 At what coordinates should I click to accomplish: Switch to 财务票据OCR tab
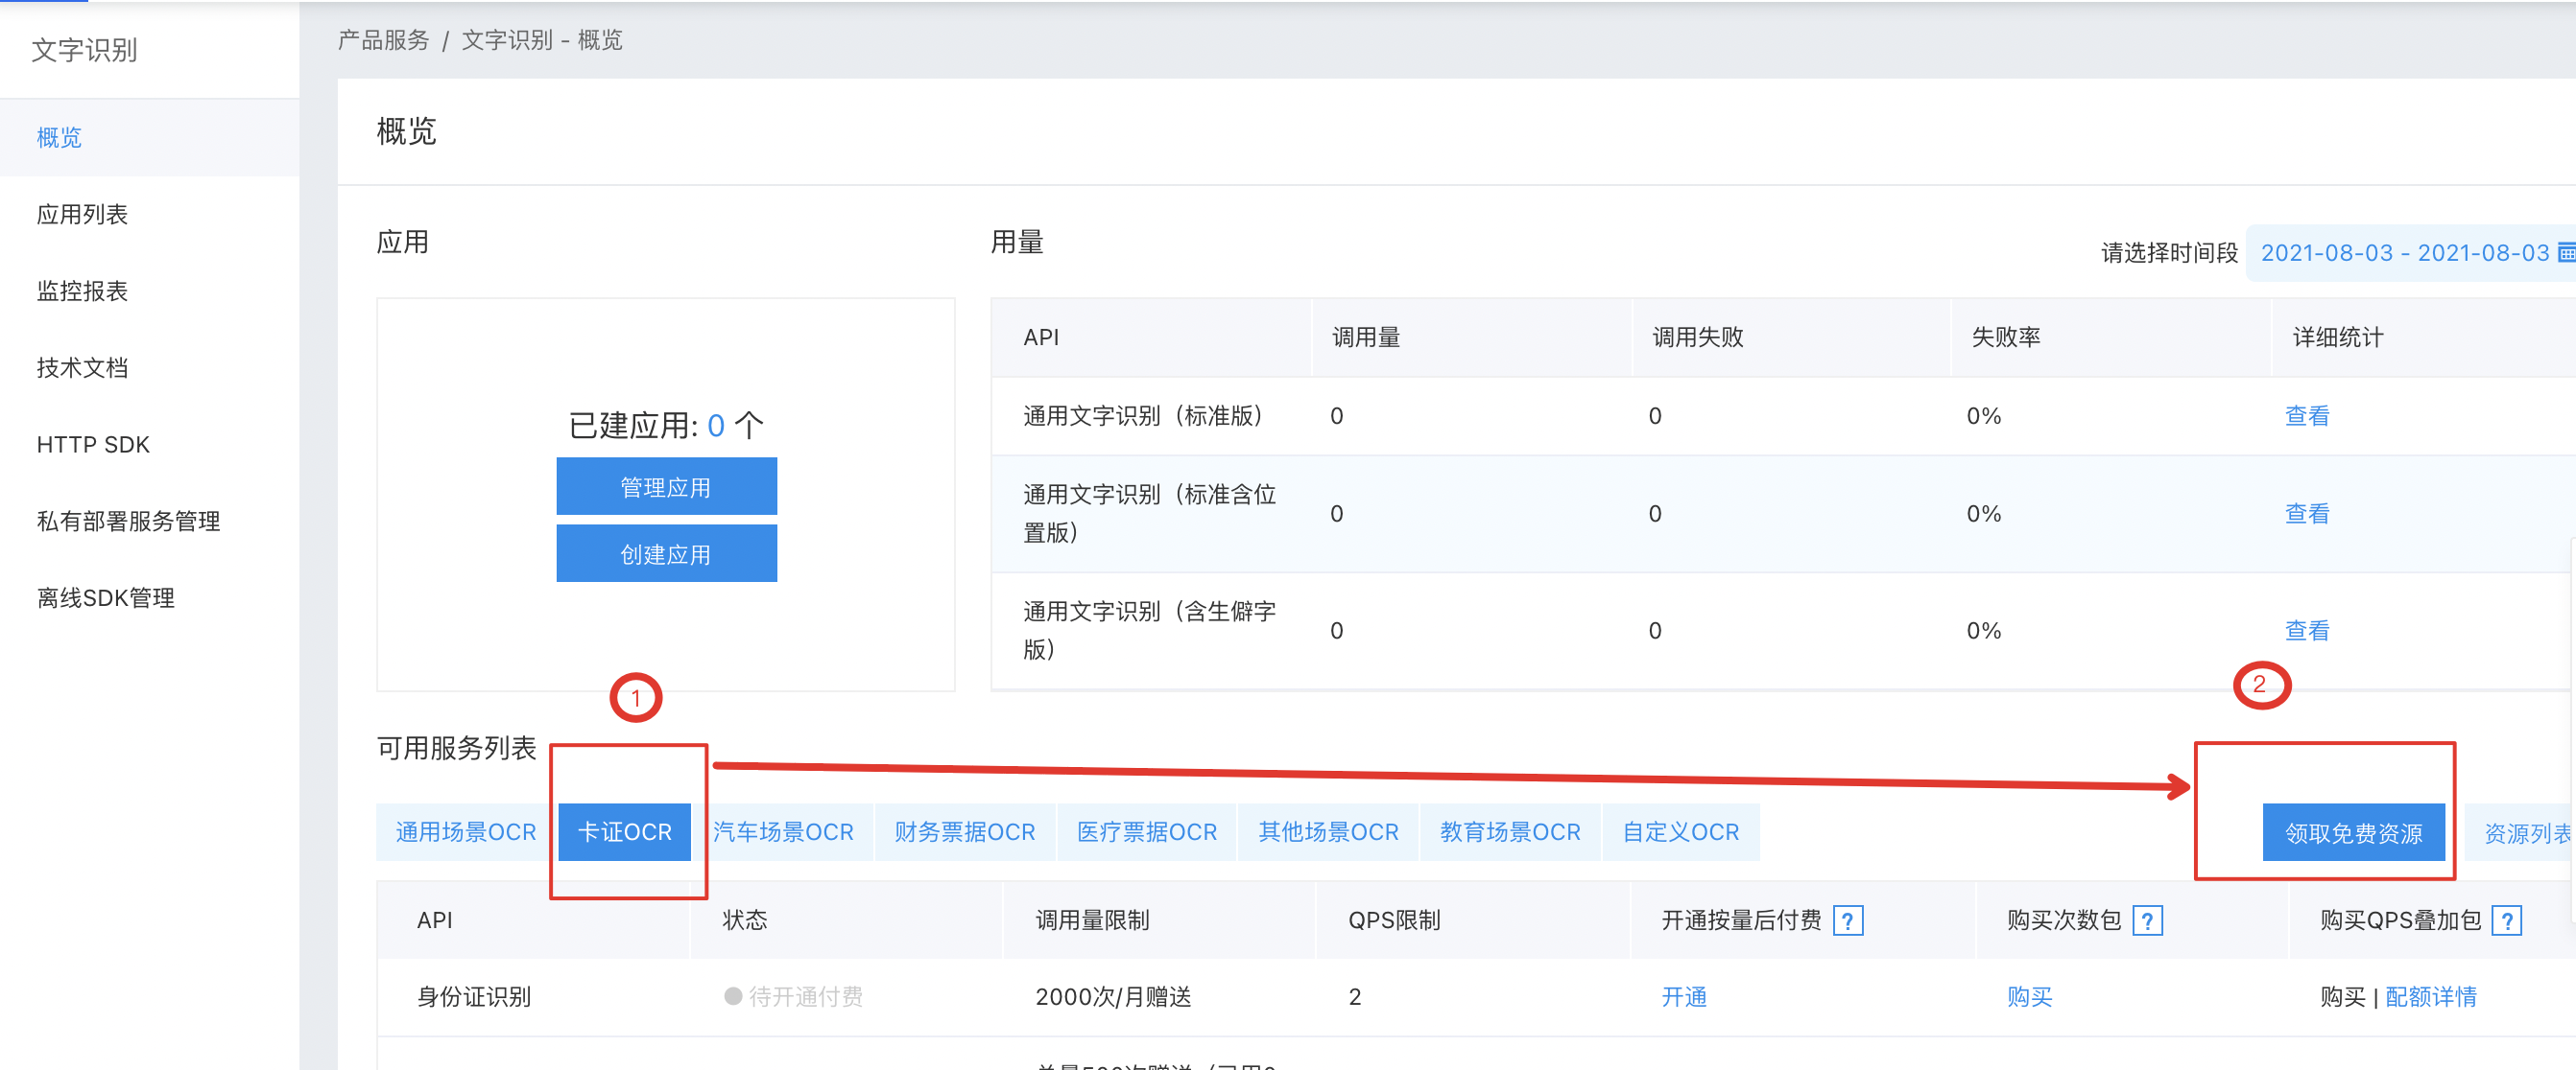[965, 832]
